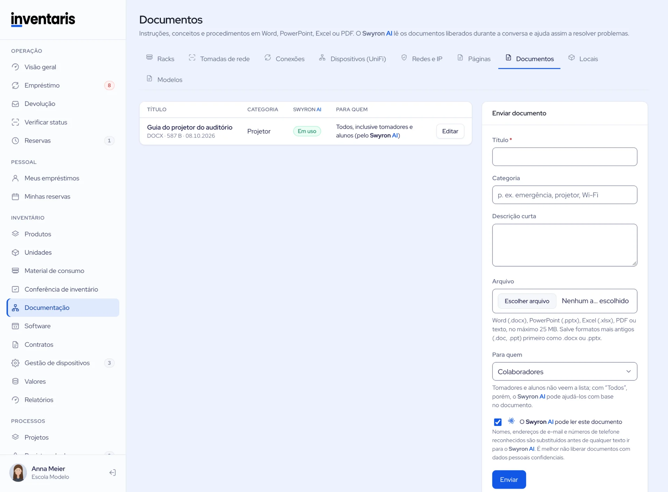Screen dimensions: 668x492
Task: Click the Anna Meier profile avatar
Action: (18, 473)
